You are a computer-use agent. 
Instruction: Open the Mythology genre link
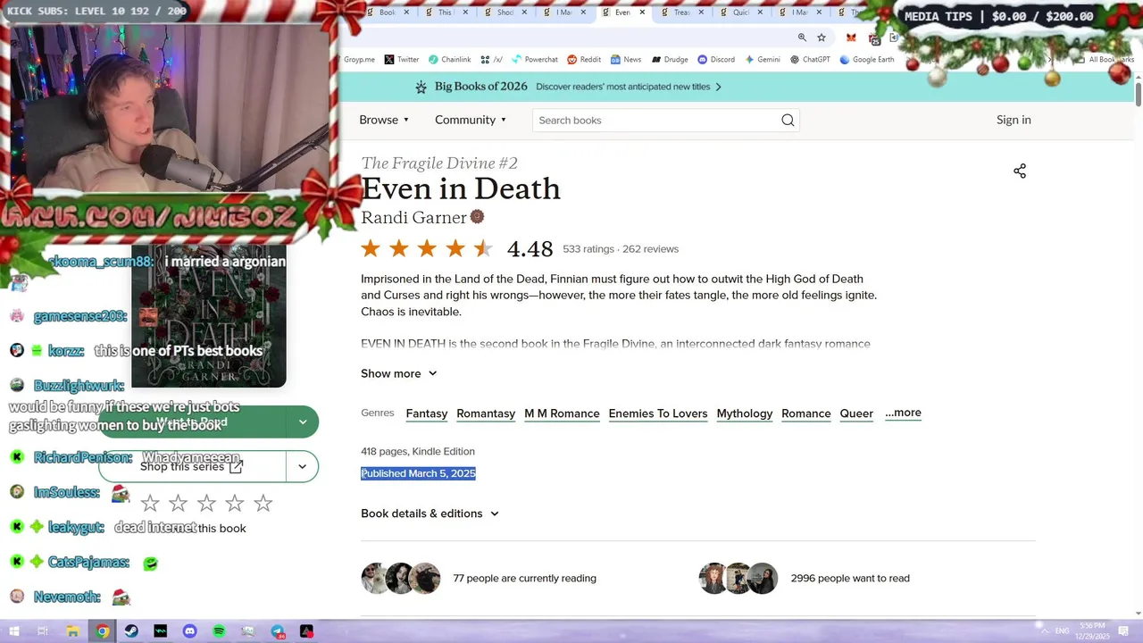(745, 413)
